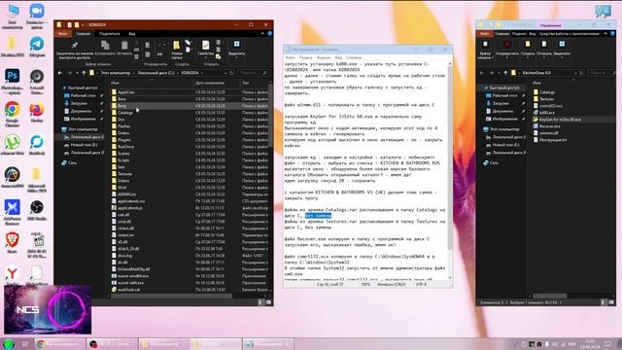Open Edit (Правка) menu in Notepad

coord(305,57)
